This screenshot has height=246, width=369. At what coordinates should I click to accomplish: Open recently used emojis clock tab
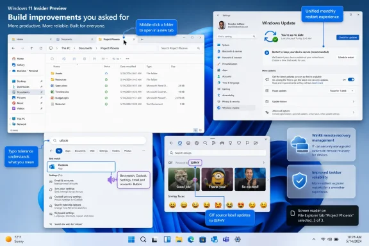point(180,143)
